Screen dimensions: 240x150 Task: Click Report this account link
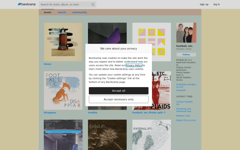(x=186, y=120)
